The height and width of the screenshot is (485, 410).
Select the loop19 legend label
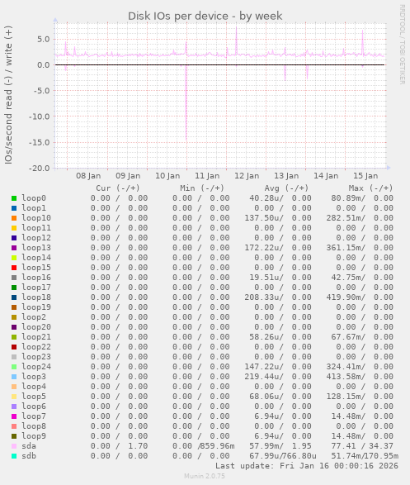coord(36,307)
